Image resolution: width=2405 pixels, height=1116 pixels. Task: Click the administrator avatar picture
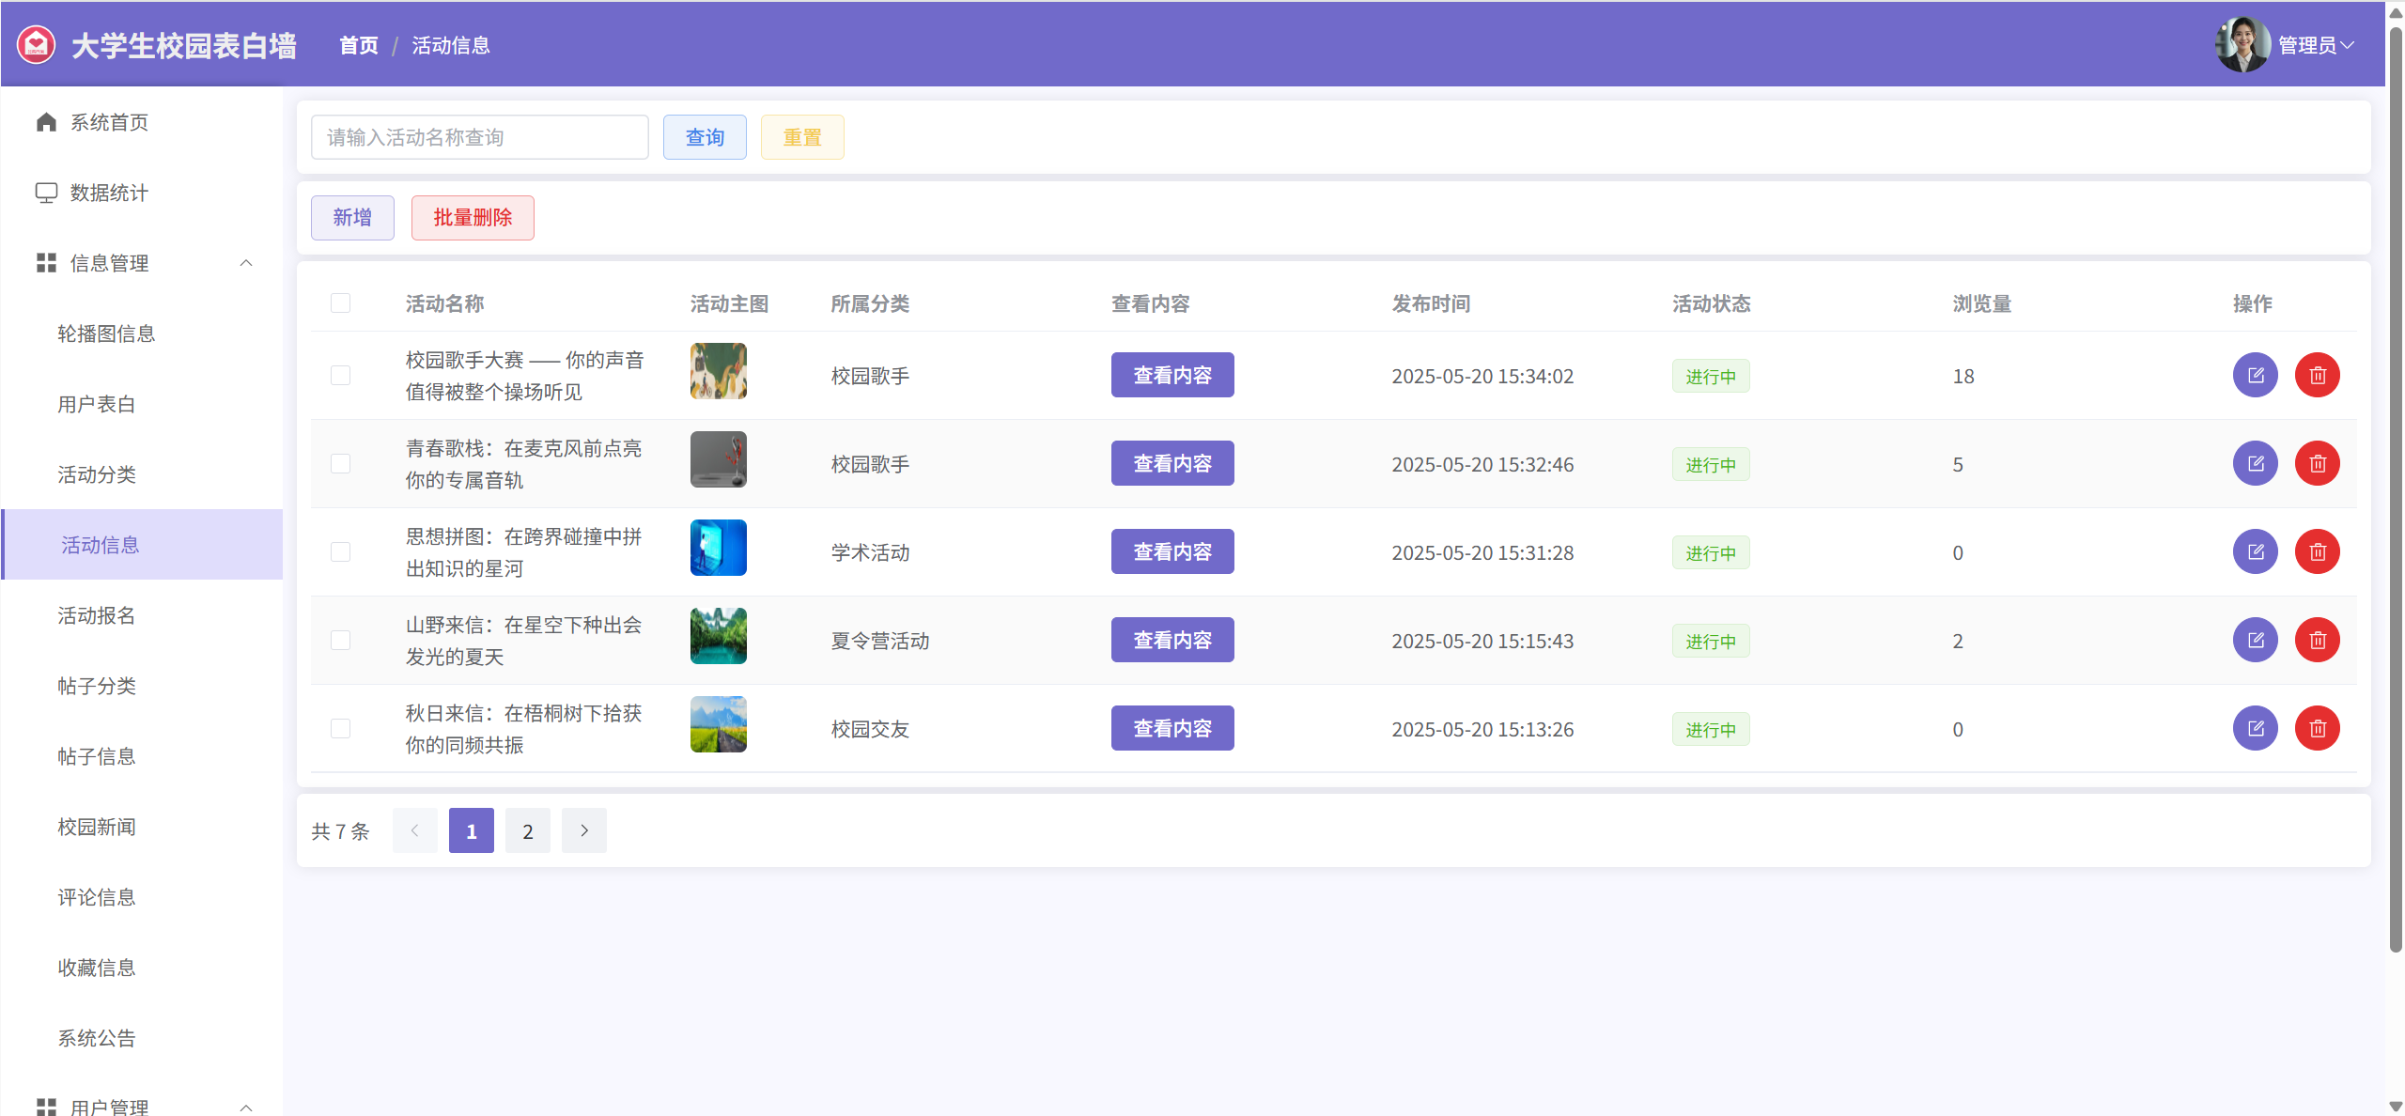tap(2242, 44)
